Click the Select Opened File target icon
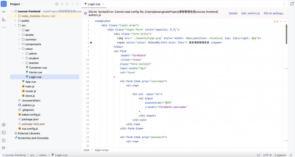 coord(57,4)
